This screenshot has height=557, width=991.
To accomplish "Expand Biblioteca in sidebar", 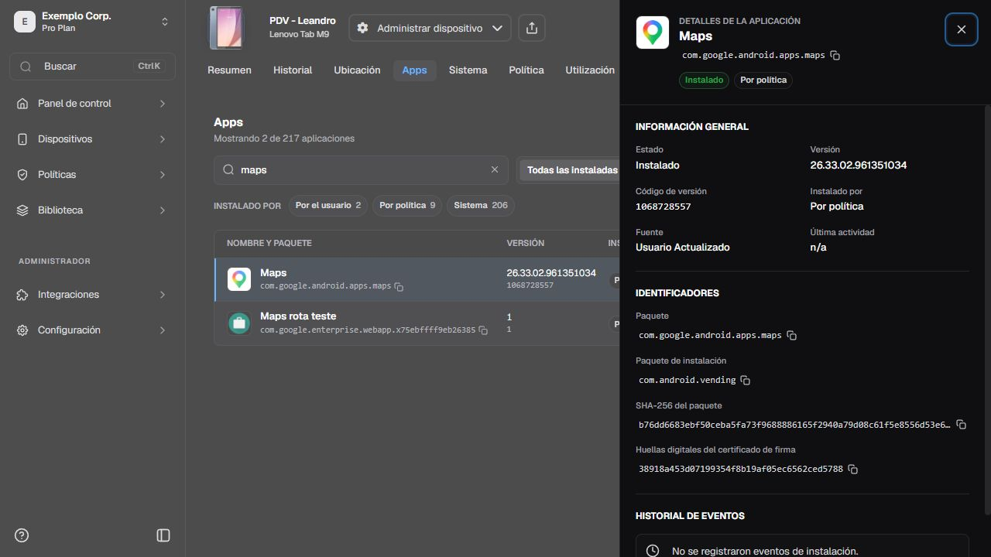I will [92, 210].
